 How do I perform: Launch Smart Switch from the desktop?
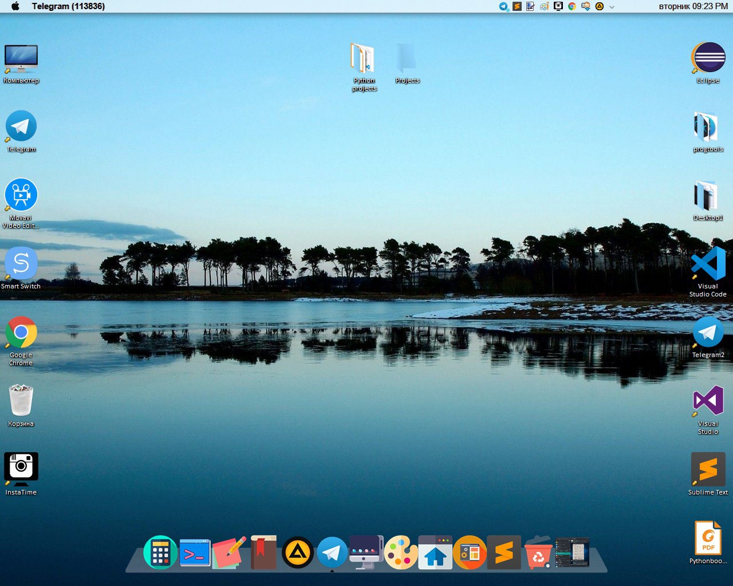(x=21, y=268)
